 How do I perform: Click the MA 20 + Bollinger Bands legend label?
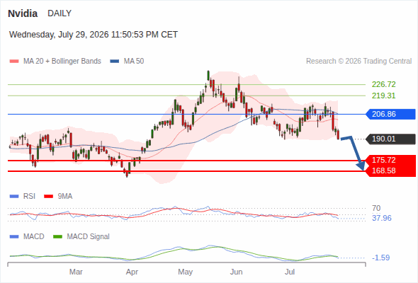(62, 62)
